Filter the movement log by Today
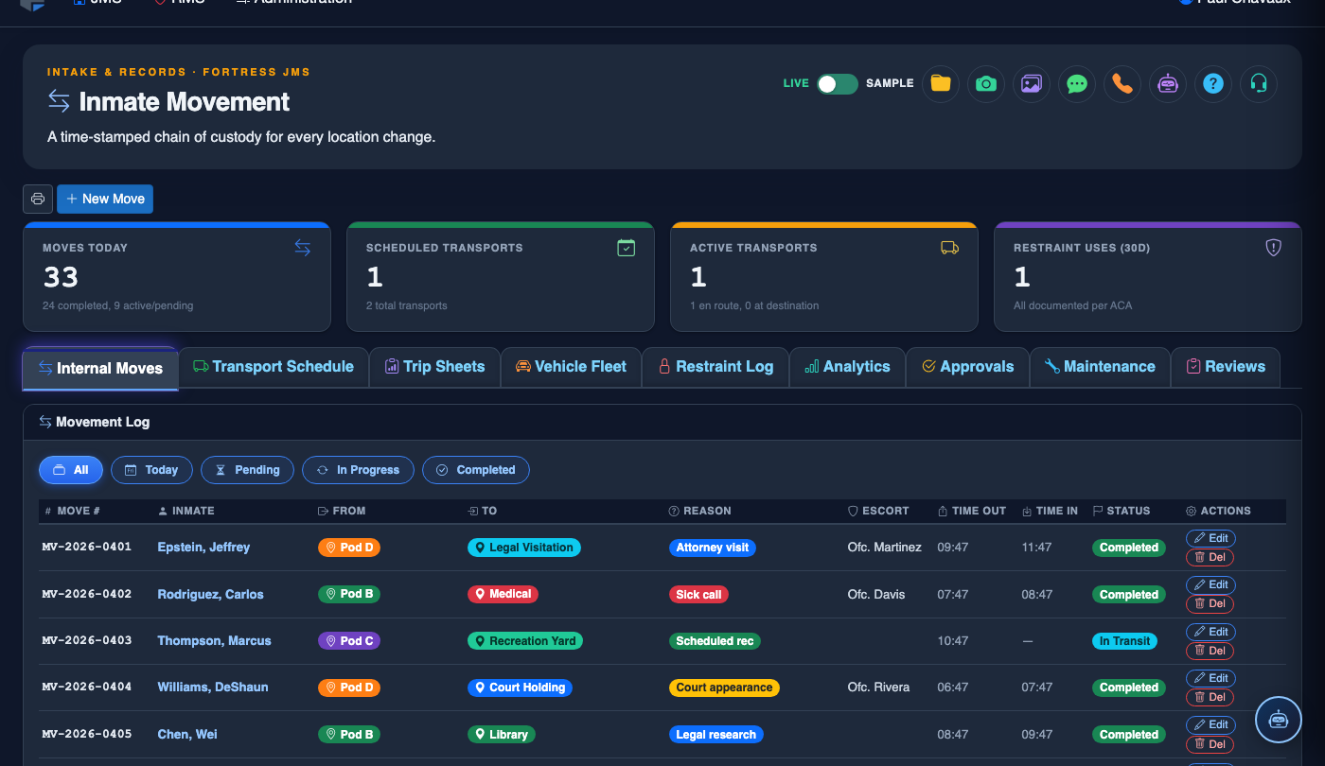 pyautogui.click(x=152, y=470)
